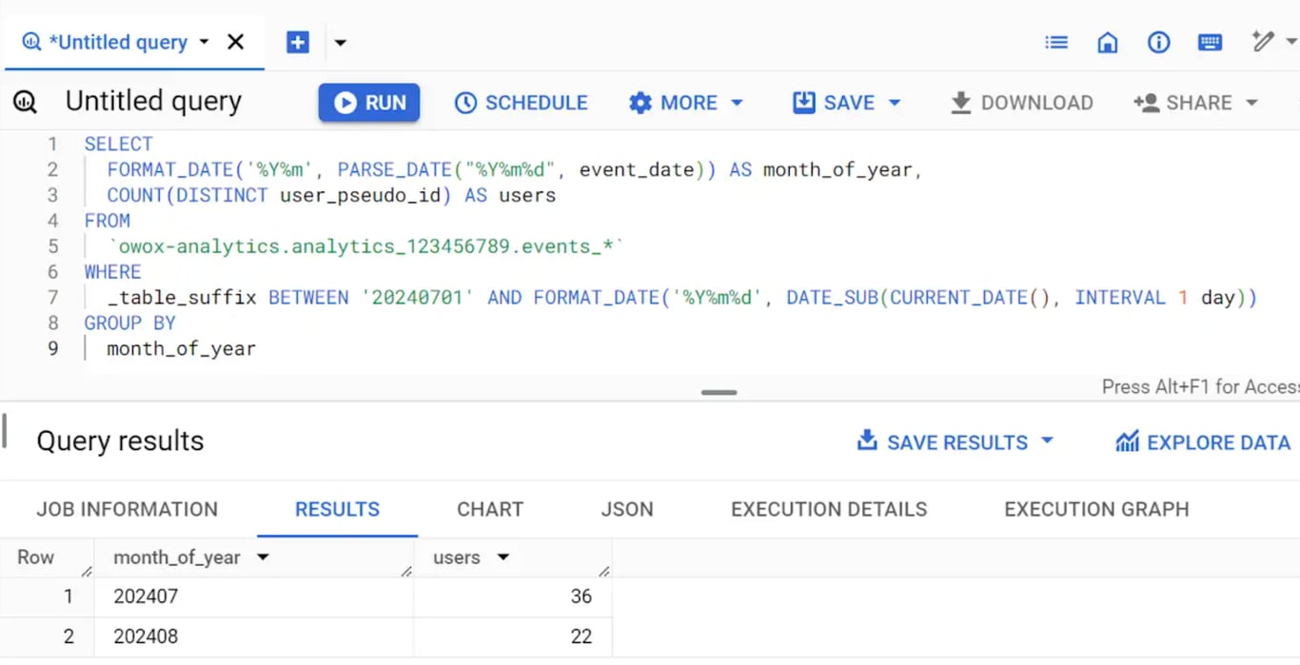The height and width of the screenshot is (665, 1300).
Task: Close the Untitled query tab
Action: coord(235,42)
